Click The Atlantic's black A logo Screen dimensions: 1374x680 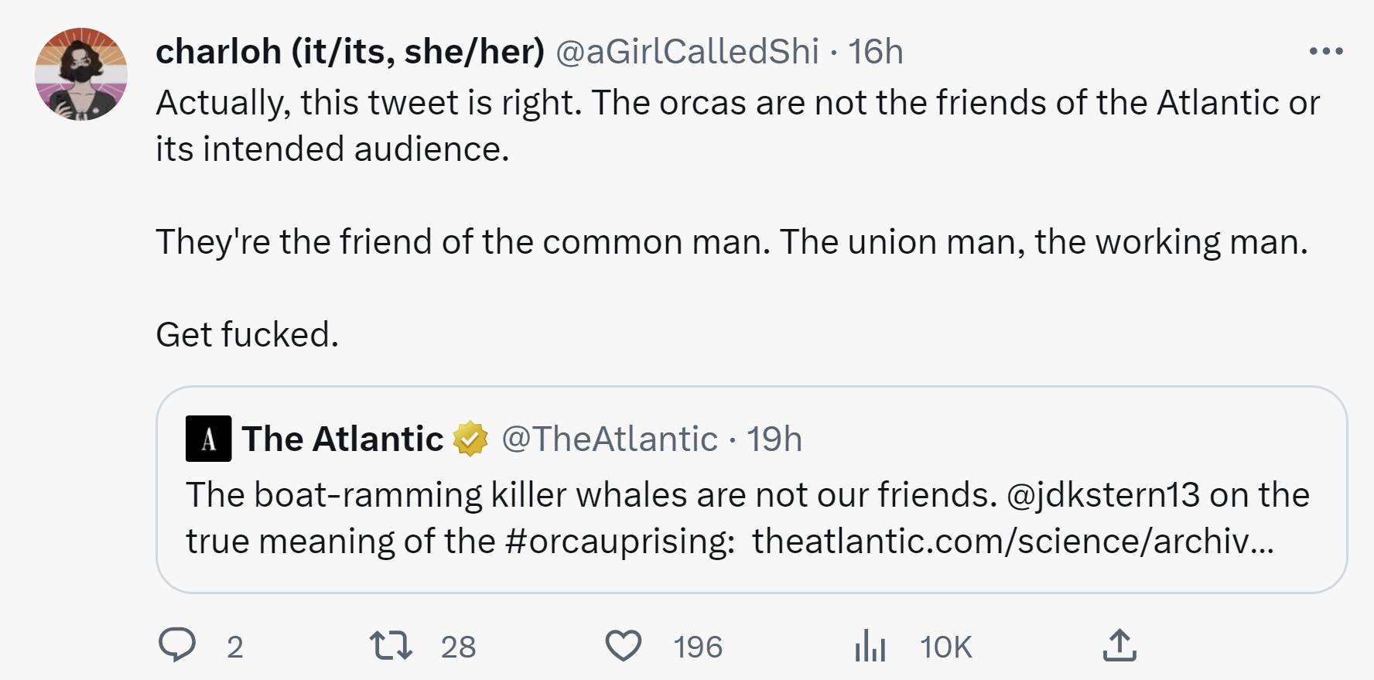[208, 439]
